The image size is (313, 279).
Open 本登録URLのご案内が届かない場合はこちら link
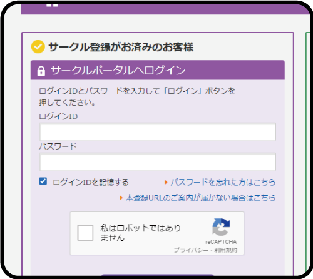(x=200, y=198)
